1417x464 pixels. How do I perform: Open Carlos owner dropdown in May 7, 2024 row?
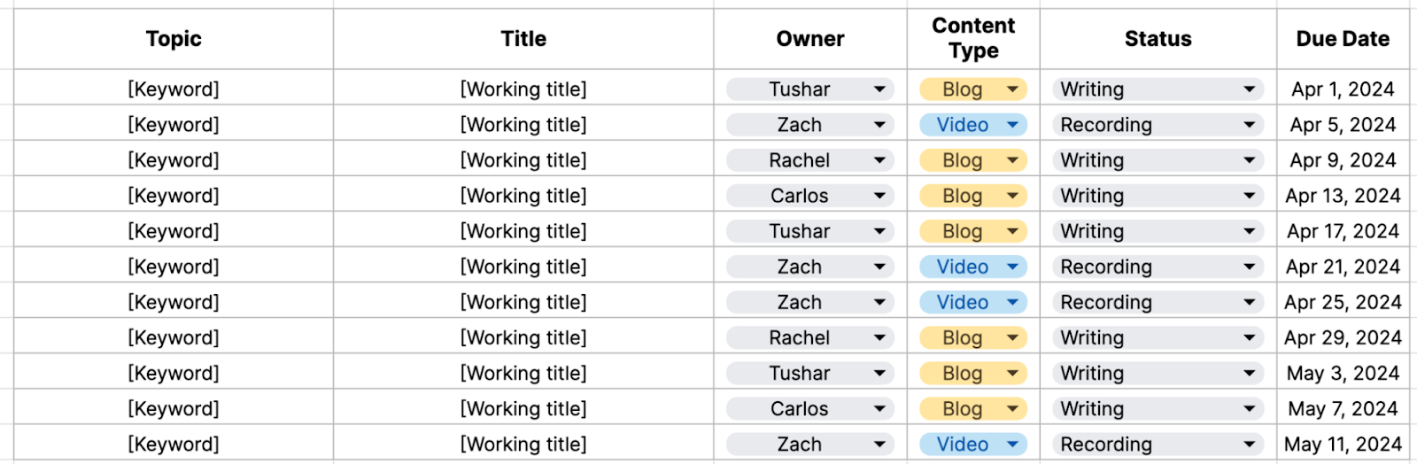pyautogui.click(x=879, y=408)
